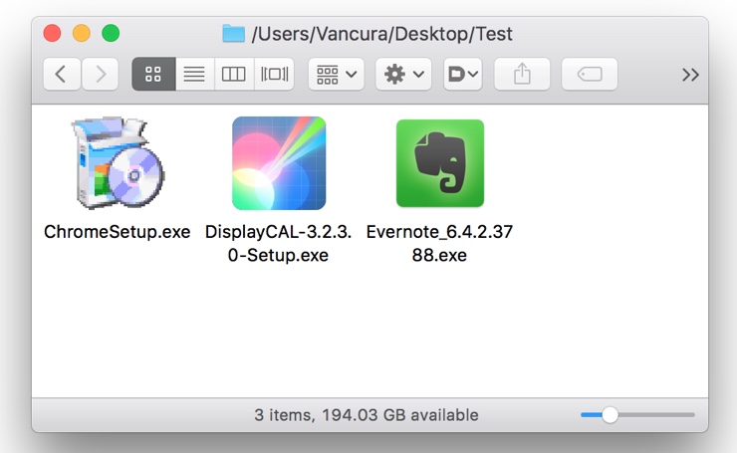
Task: Open the Action gear menu
Action: point(403,75)
